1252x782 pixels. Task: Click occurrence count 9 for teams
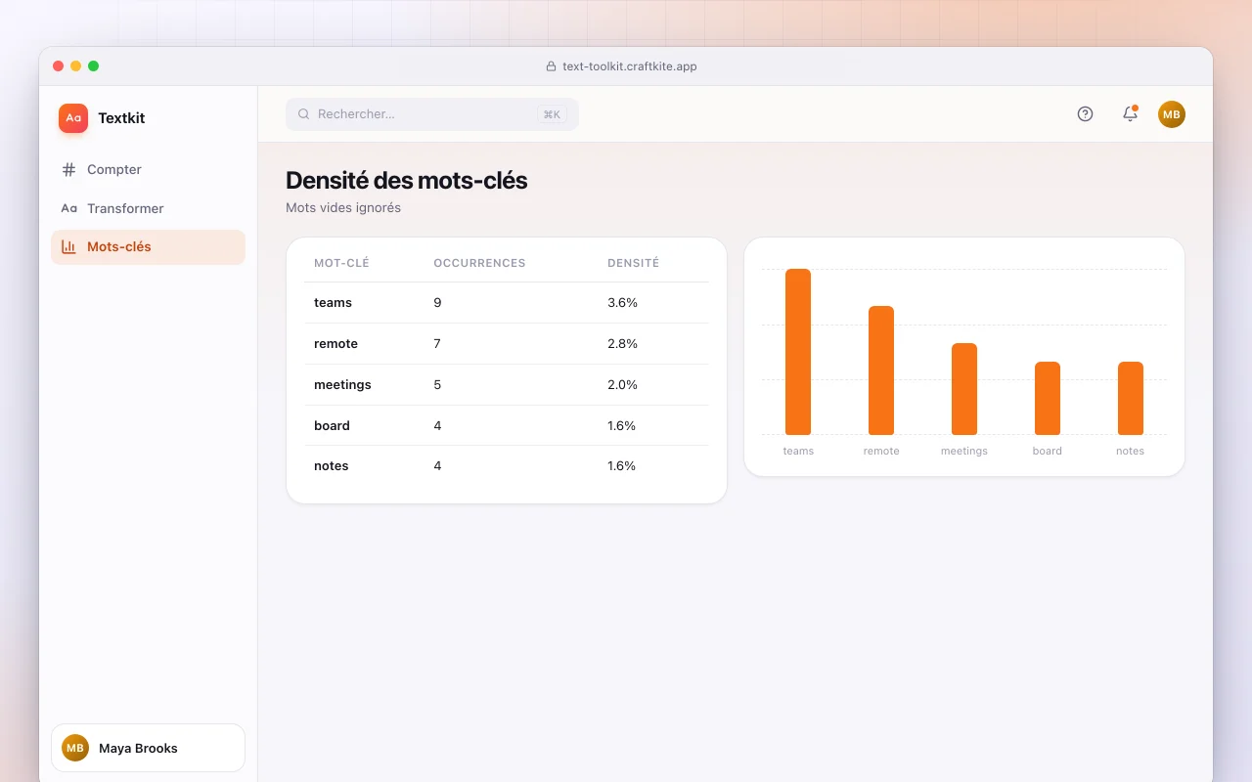437,303
